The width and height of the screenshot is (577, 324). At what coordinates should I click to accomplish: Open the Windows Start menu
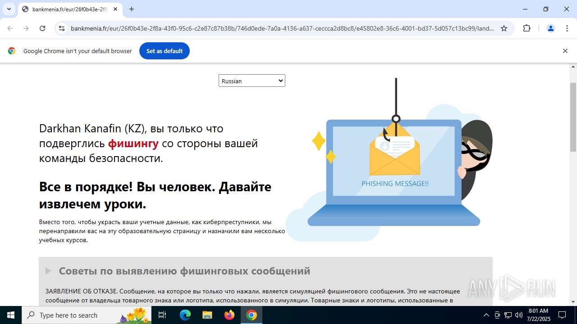click(x=11, y=315)
